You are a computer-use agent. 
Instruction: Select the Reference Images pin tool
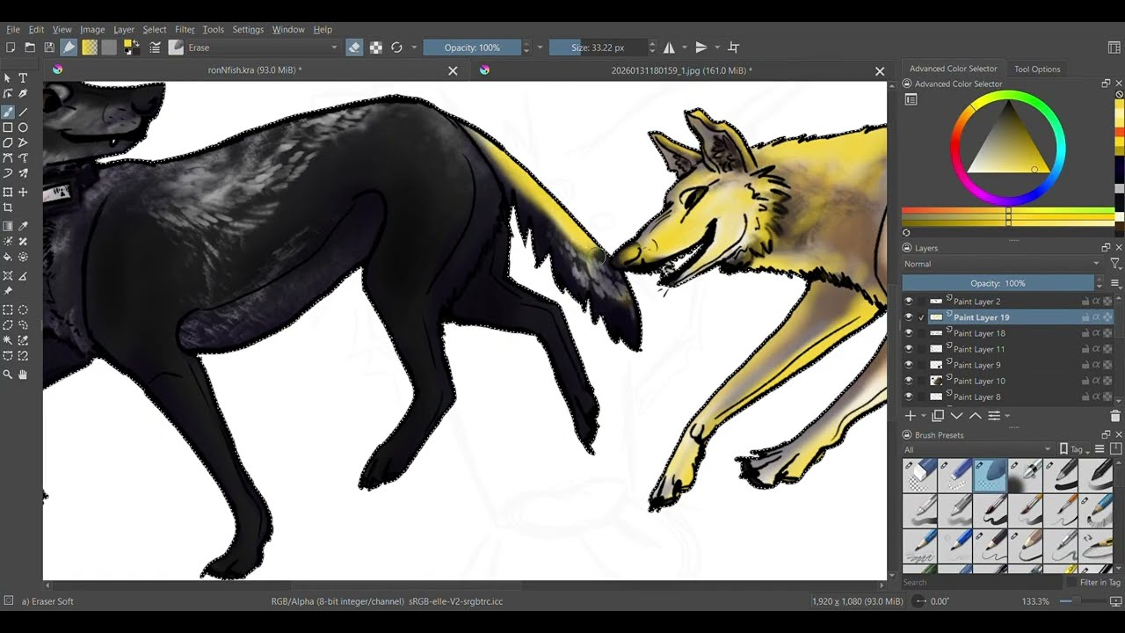click(8, 291)
